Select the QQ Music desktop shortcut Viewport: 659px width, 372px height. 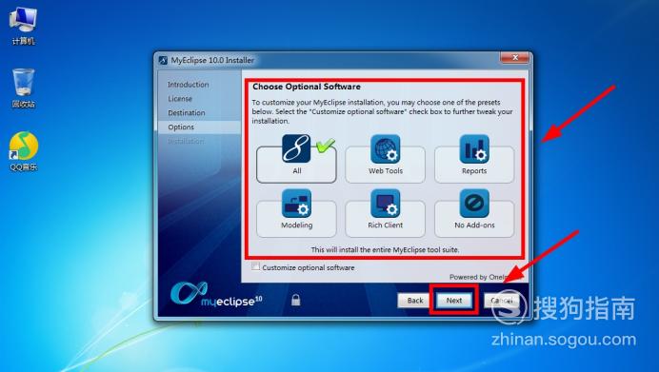24,151
